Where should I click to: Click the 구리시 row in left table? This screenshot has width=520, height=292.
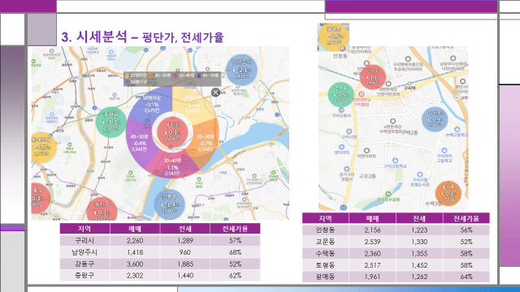(160, 241)
